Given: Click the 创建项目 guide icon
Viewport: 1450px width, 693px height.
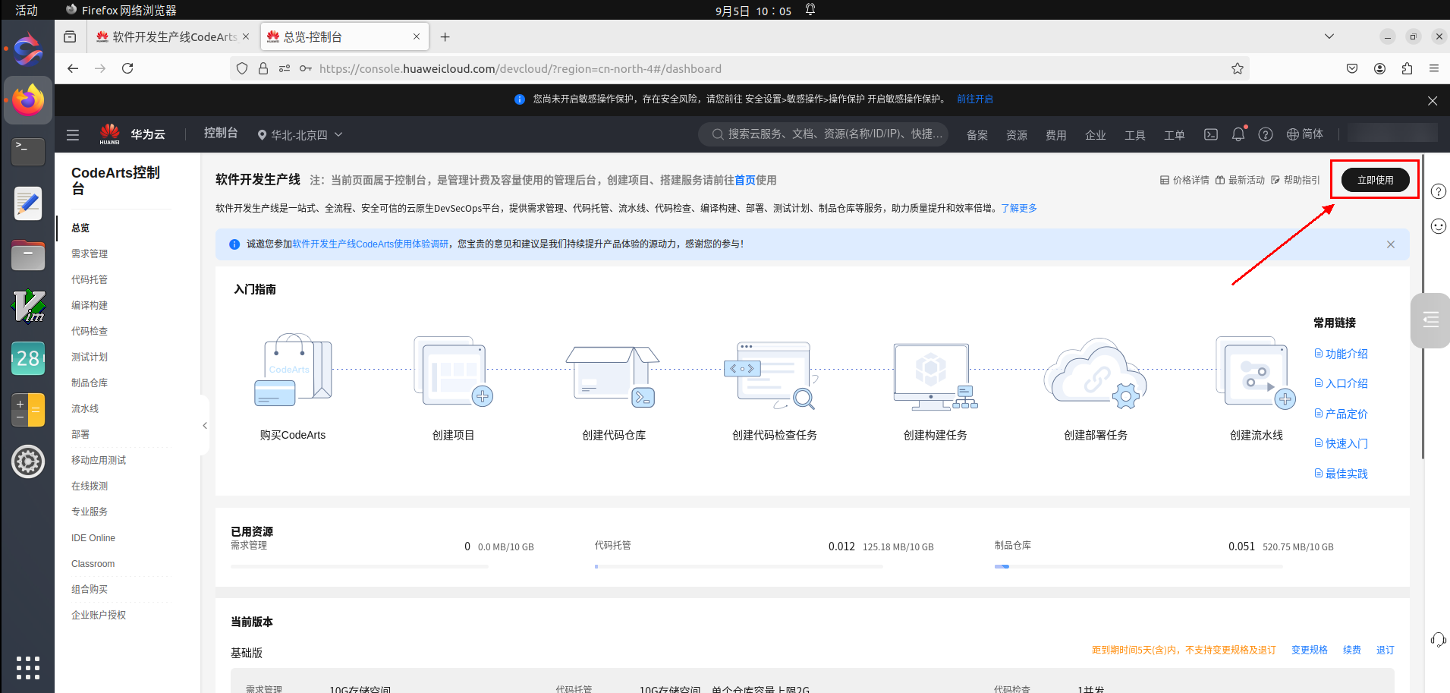Looking at the screenshot, I should [x=454, y=370].
